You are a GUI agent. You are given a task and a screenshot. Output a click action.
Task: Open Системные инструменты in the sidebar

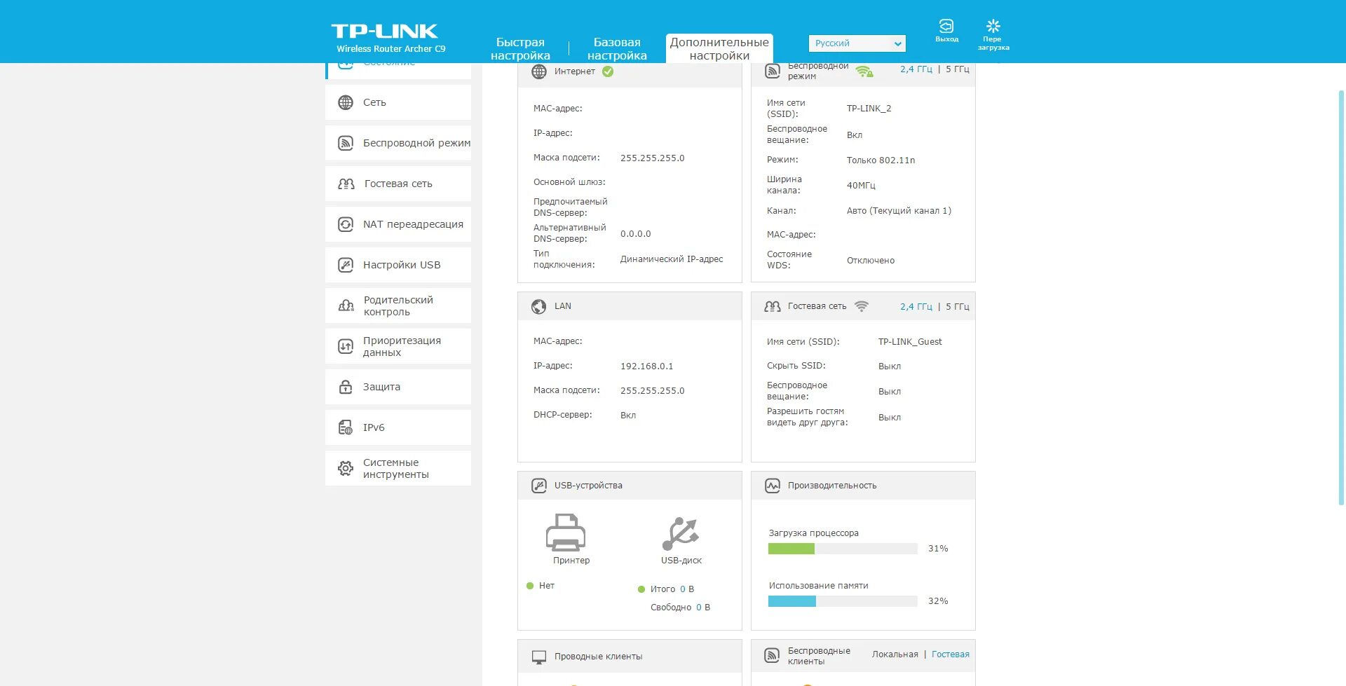pyautogui.click(x=398, y=468)
